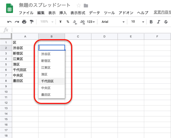Rename the title 無題のスプレッドシート
Screen dimensions: 171x138
(x=45, y=5)
